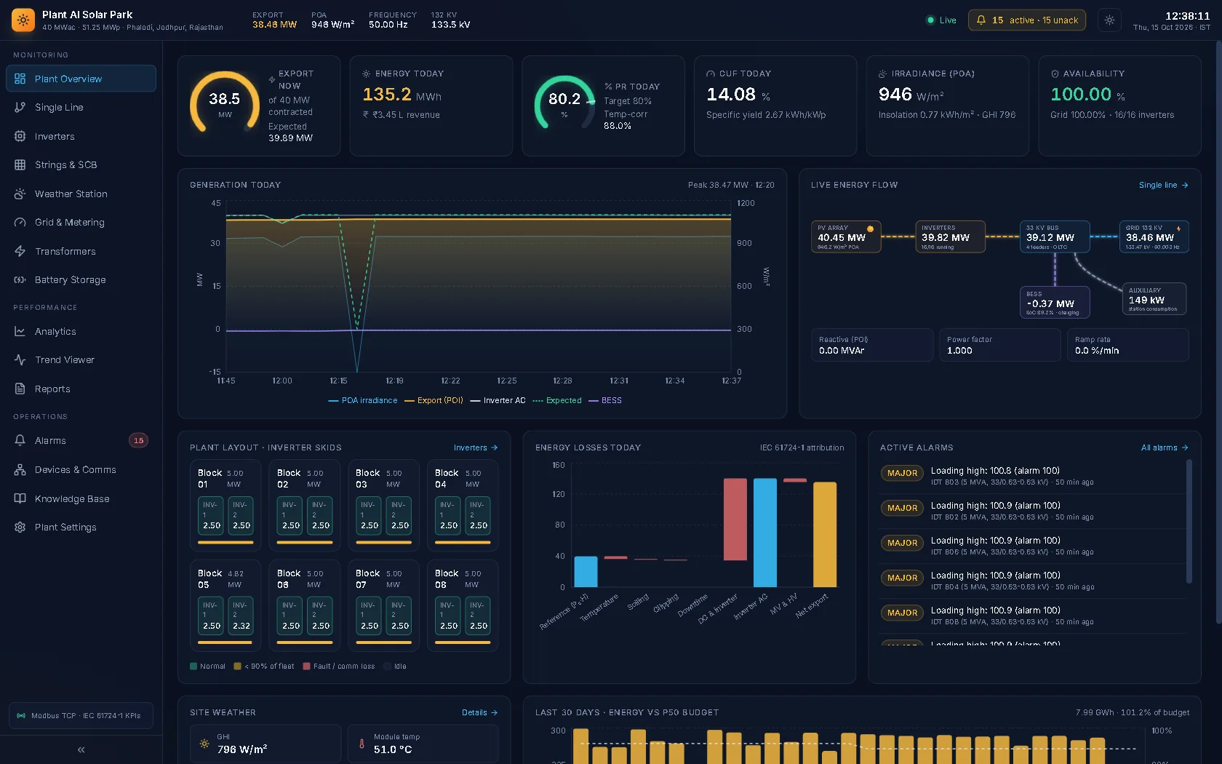
Task: Open Alarms with 15 badge
Action: (x=81, y=440)
